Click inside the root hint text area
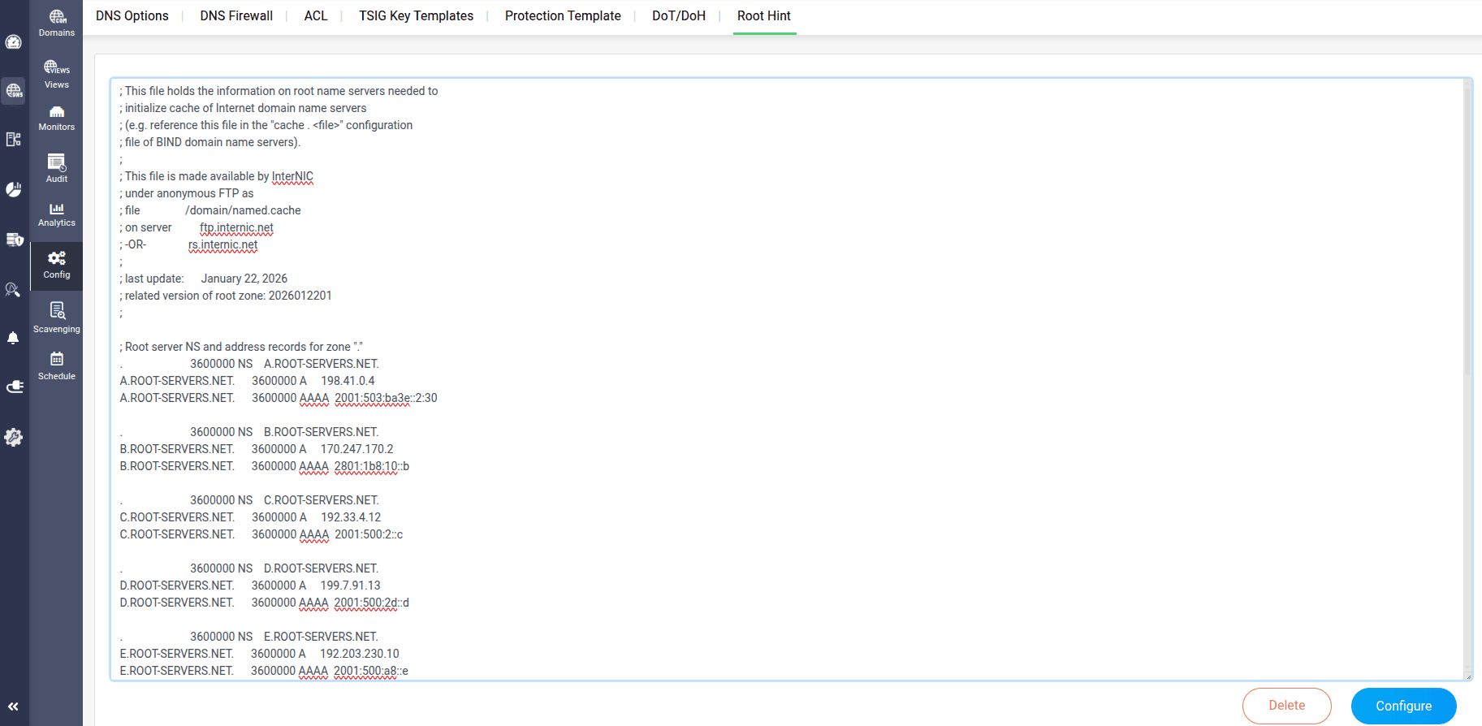The height and width of the screenshot is (726, 1482). coord(788,379)
